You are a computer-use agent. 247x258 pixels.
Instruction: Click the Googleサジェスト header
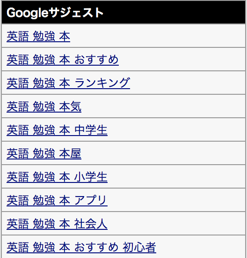(x=55, y=13)
